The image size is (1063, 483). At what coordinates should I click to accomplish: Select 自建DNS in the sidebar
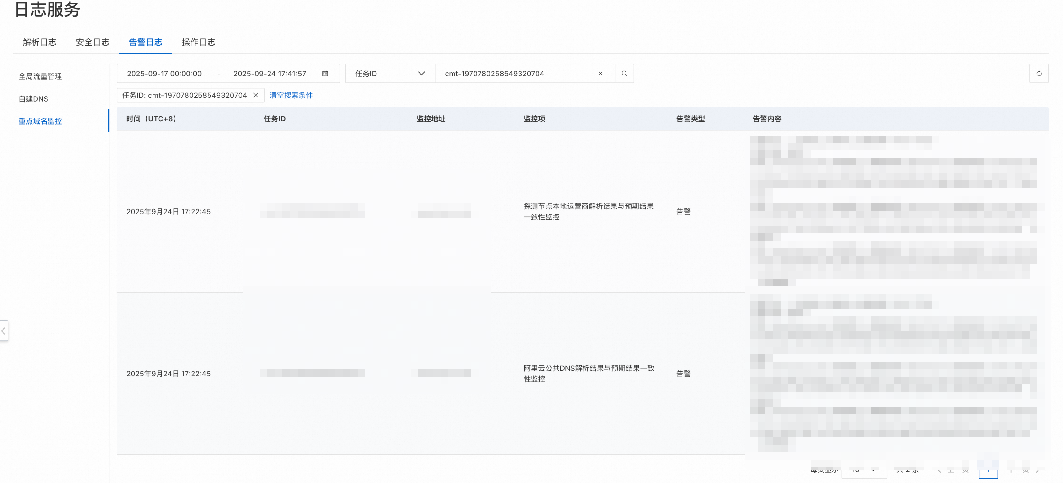33,99
